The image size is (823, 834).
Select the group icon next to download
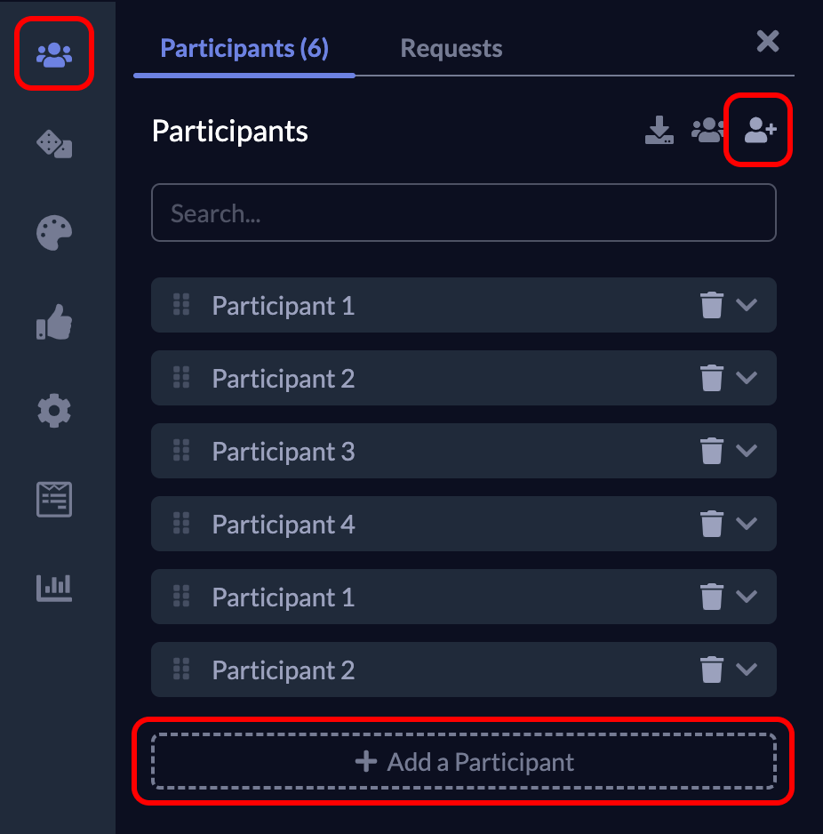pyautogui.click(x=708, y=130)
